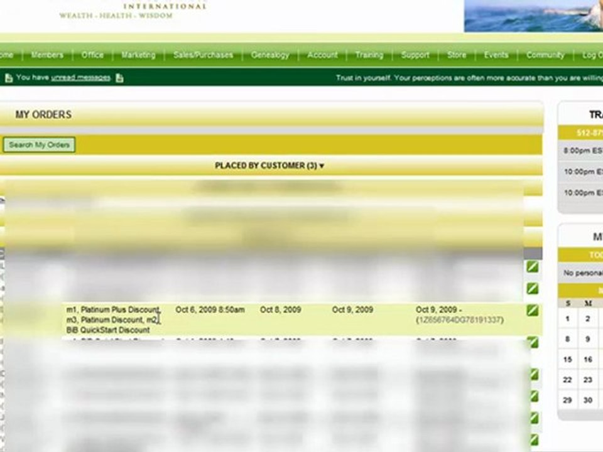Select day 8 in the calendar
Image resolution: width=603 pixels, height=452 pixels.
tap(568, 339)
